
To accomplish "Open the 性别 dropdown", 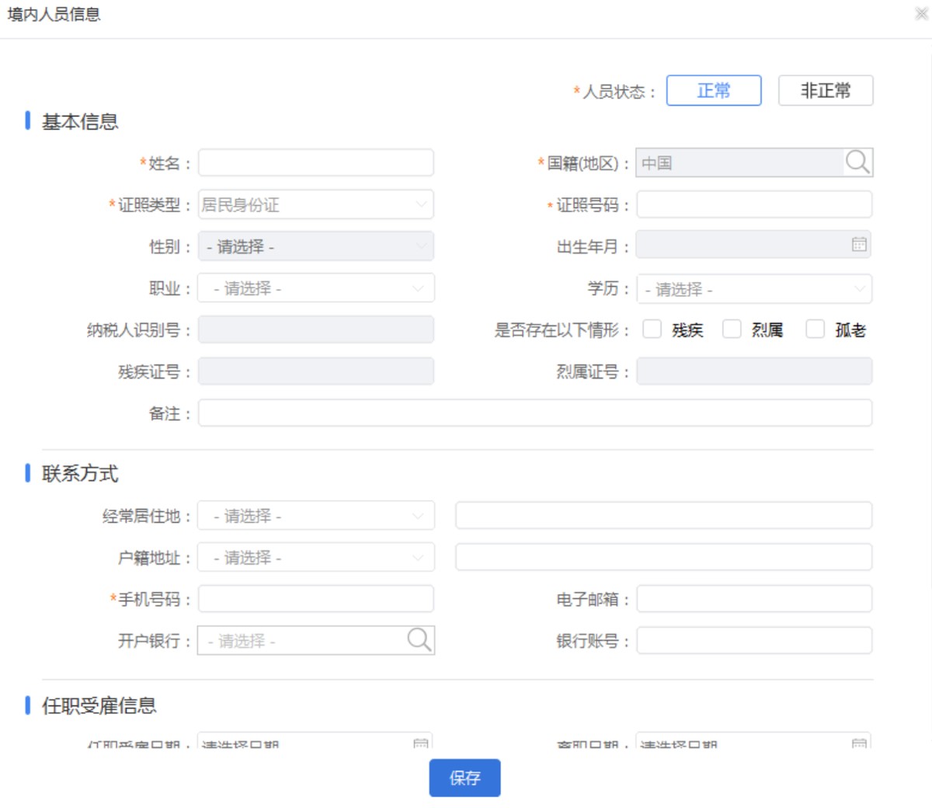I will tap(316, 246).
